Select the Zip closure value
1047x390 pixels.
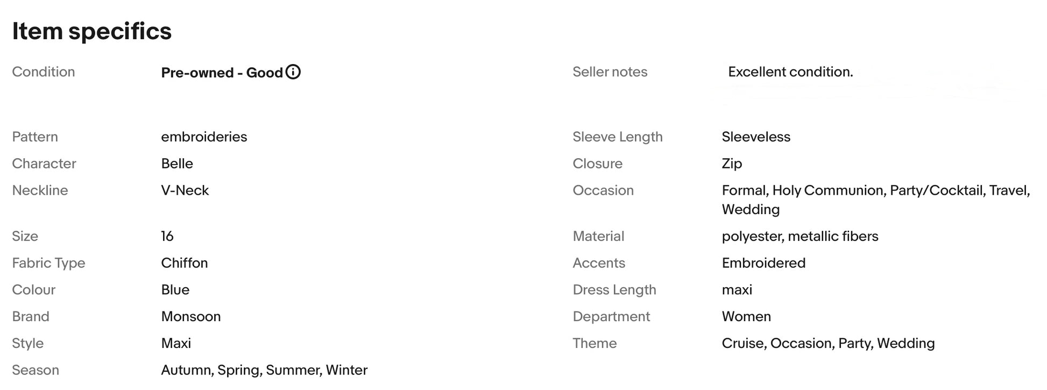click(x=732, y=164)
